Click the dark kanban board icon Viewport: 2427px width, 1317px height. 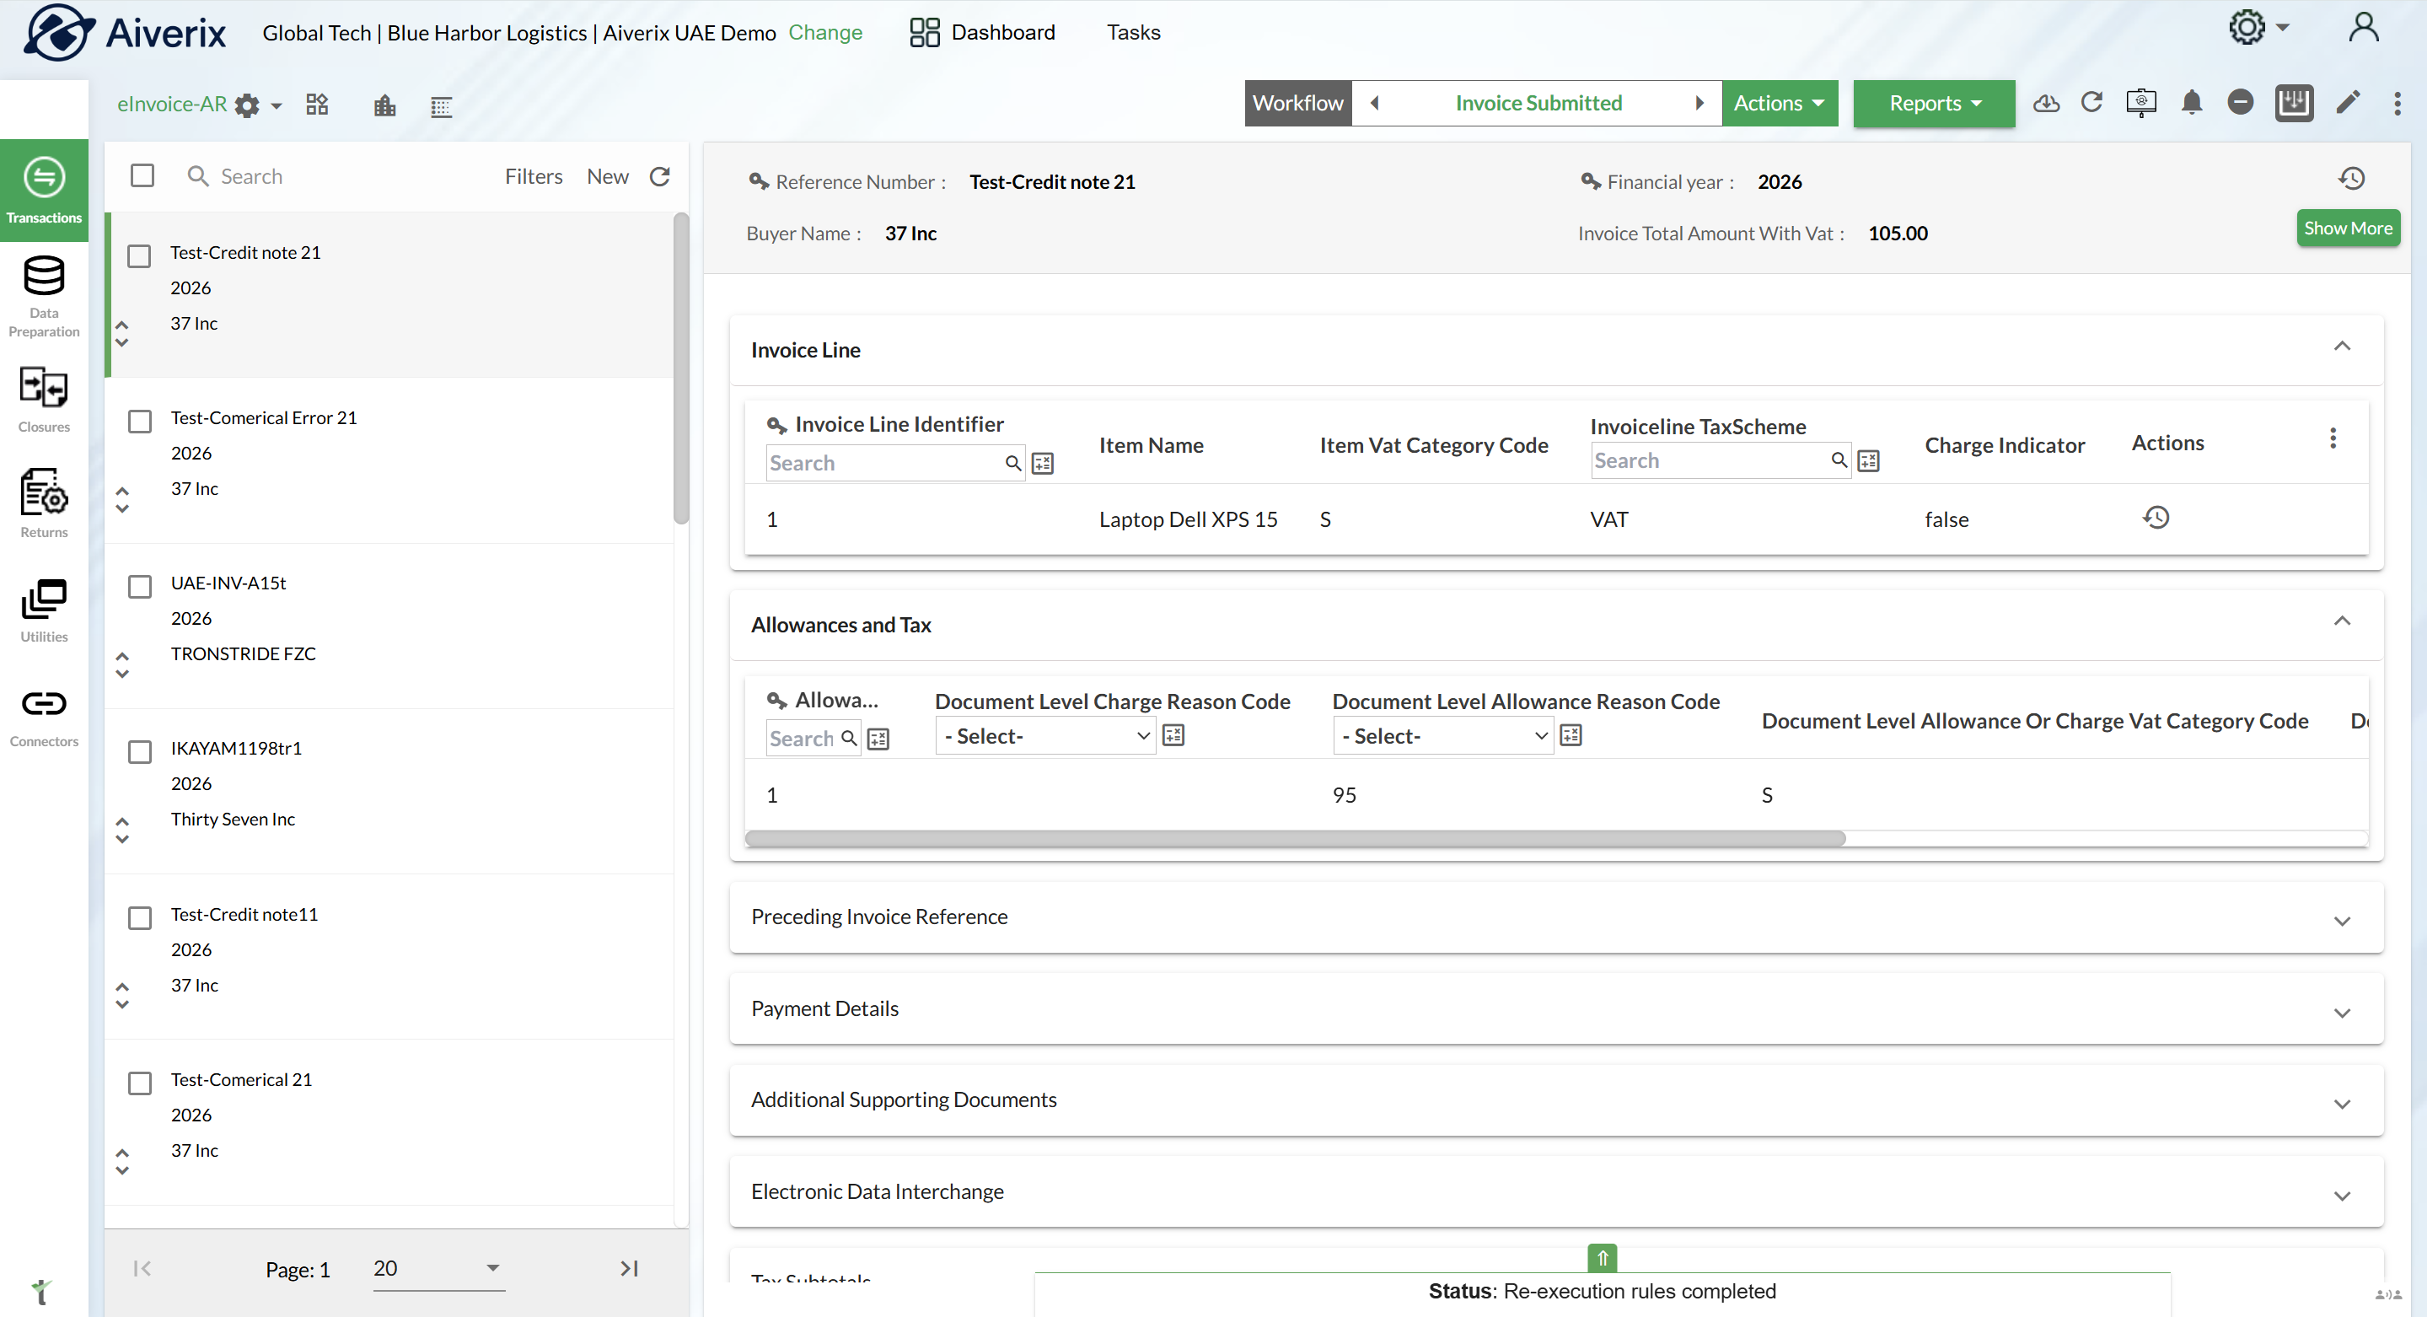(x=2293, y=103)
